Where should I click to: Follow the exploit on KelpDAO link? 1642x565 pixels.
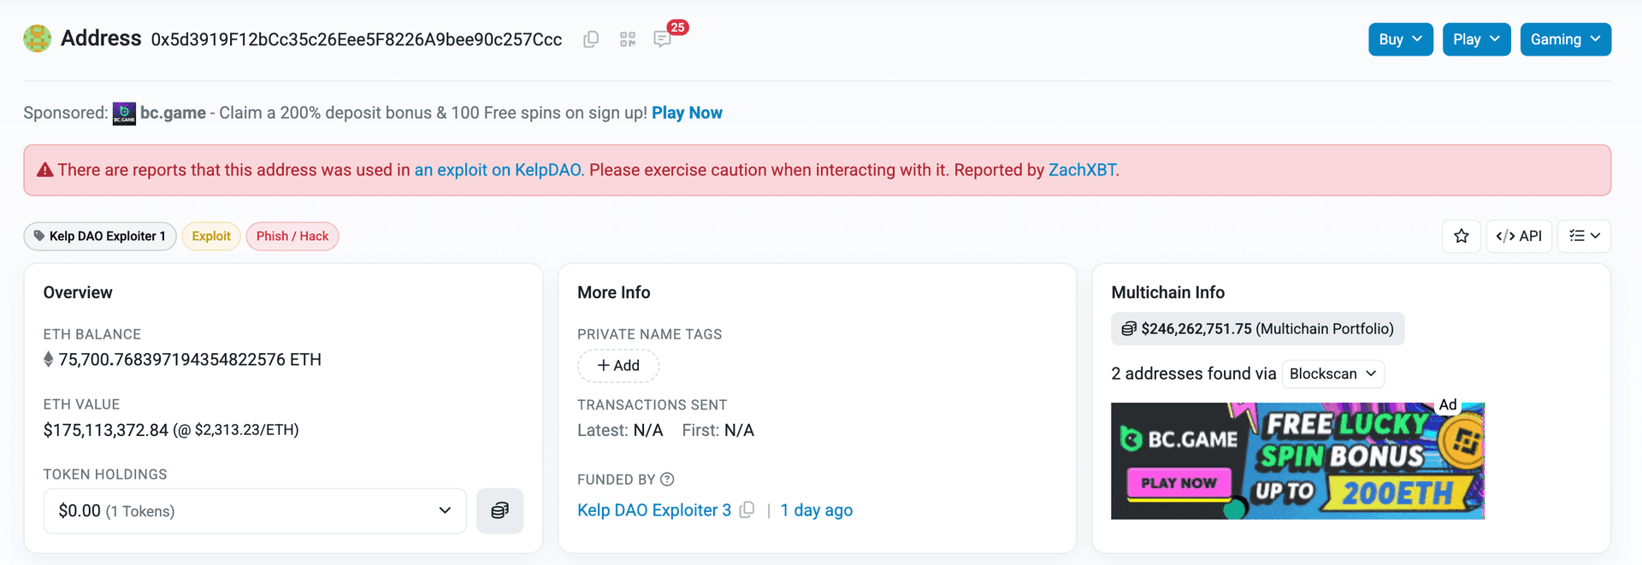click(x=498, y=170)
